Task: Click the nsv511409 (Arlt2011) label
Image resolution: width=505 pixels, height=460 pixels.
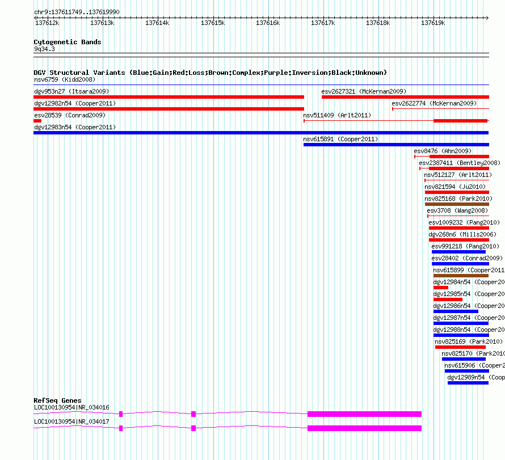Action: pos(337,115)
